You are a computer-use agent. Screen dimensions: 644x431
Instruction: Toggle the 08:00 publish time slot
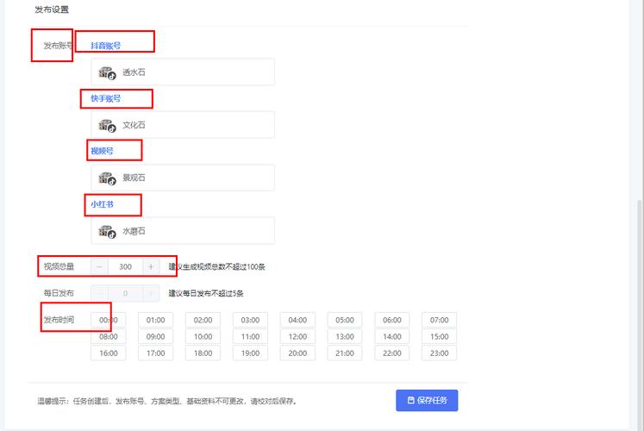109,336
